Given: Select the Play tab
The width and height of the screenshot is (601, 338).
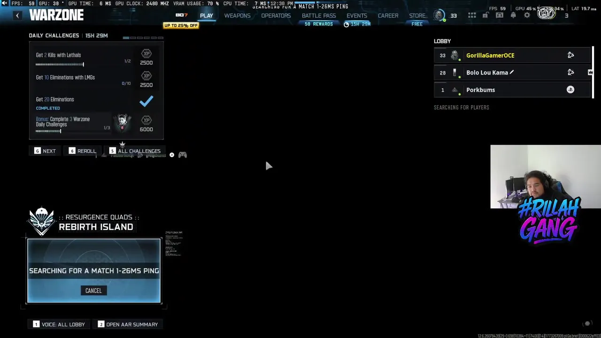Looking at the screenshot, I should click(x=206, y=15).
